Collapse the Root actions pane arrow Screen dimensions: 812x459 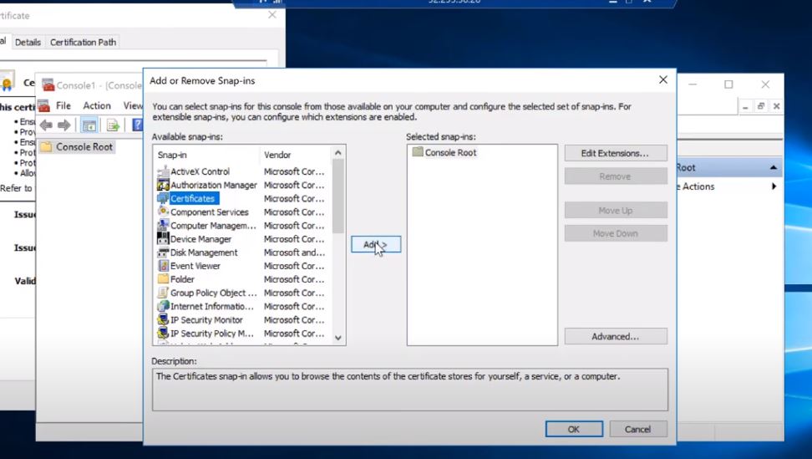pos(774,167)
